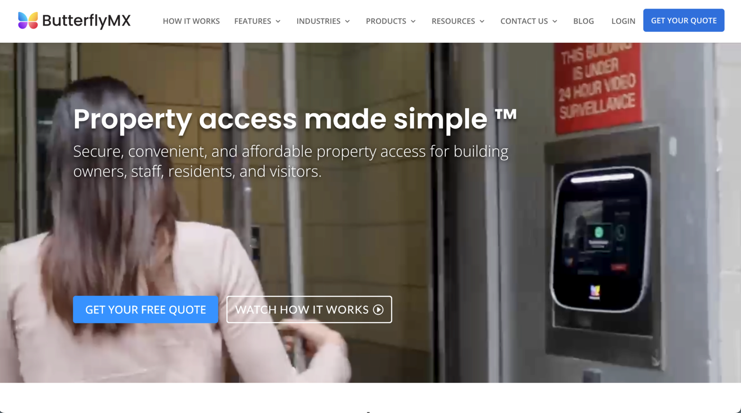Viewport: 741px width, 413px height.
Task: Click the Property access made simple headline
Action: point(295,120)
